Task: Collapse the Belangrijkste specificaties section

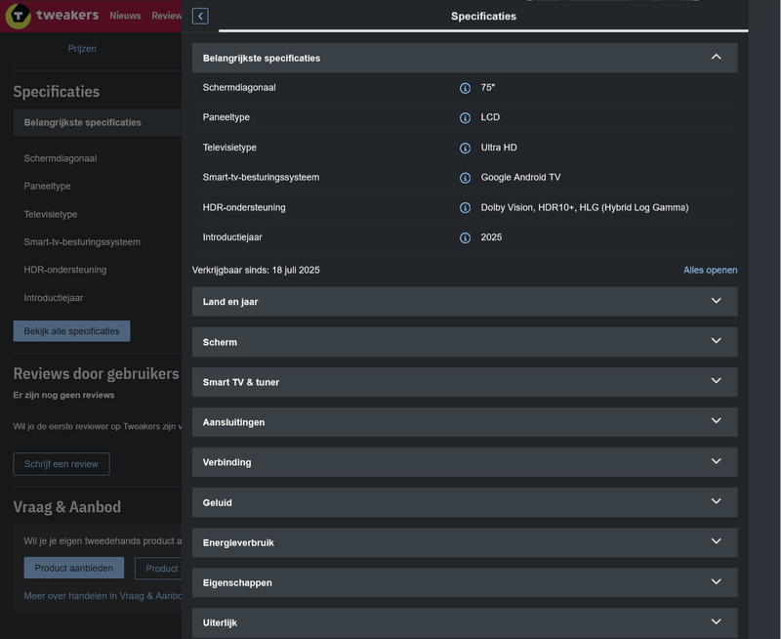Action: (716, 58)
